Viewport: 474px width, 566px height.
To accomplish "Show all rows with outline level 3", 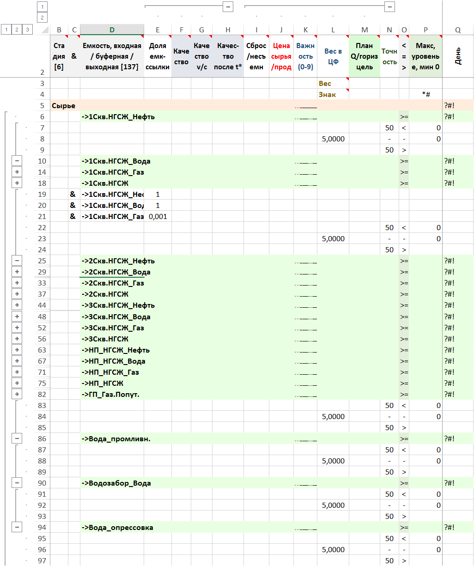I will tap(28, 30).
